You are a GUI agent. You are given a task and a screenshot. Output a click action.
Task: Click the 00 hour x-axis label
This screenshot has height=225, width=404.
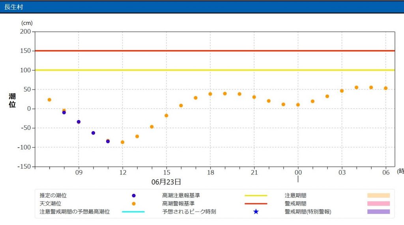tap(298, 172)
